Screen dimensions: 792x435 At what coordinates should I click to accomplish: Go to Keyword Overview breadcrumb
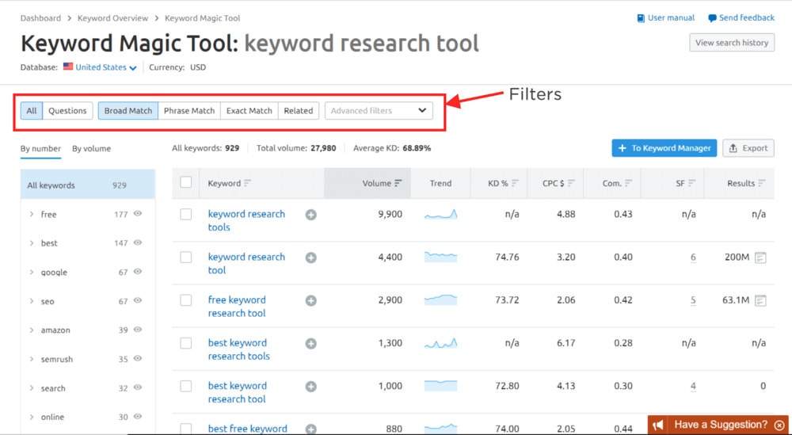pos(112,18)
